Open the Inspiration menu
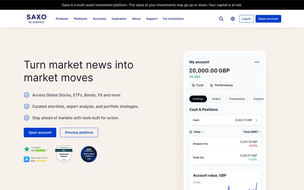The height and width of the screenshot is (190, 304). tap(119, 19)
